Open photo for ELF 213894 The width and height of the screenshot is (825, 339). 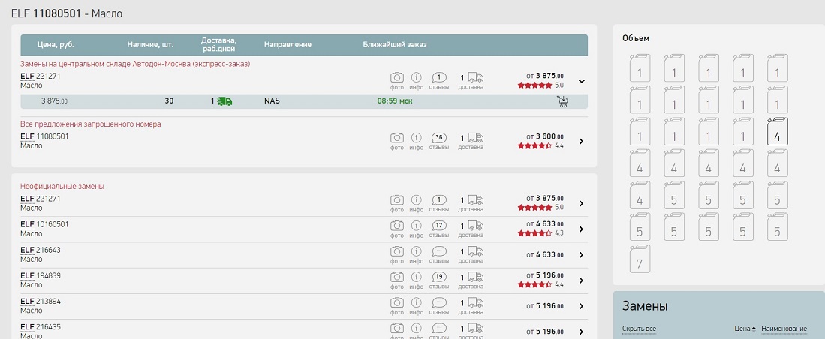coord(396,302)
